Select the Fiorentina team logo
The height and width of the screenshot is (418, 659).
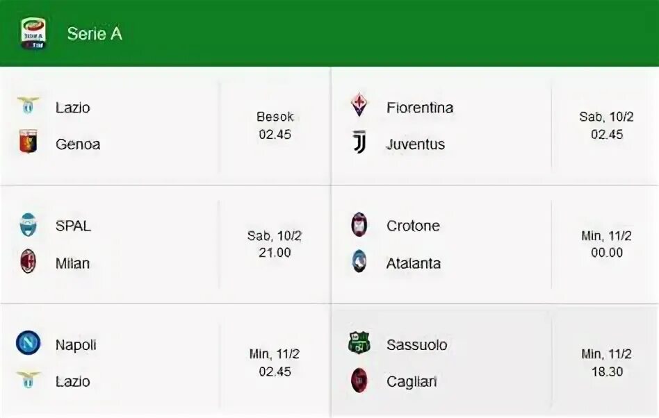(x=359, y=104)
